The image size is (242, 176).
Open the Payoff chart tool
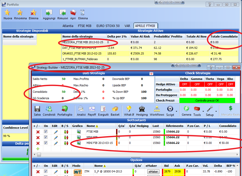pyautogui.click(x=92, y=109)
